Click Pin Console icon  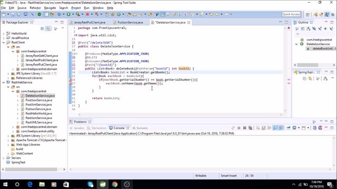[289, 128]
